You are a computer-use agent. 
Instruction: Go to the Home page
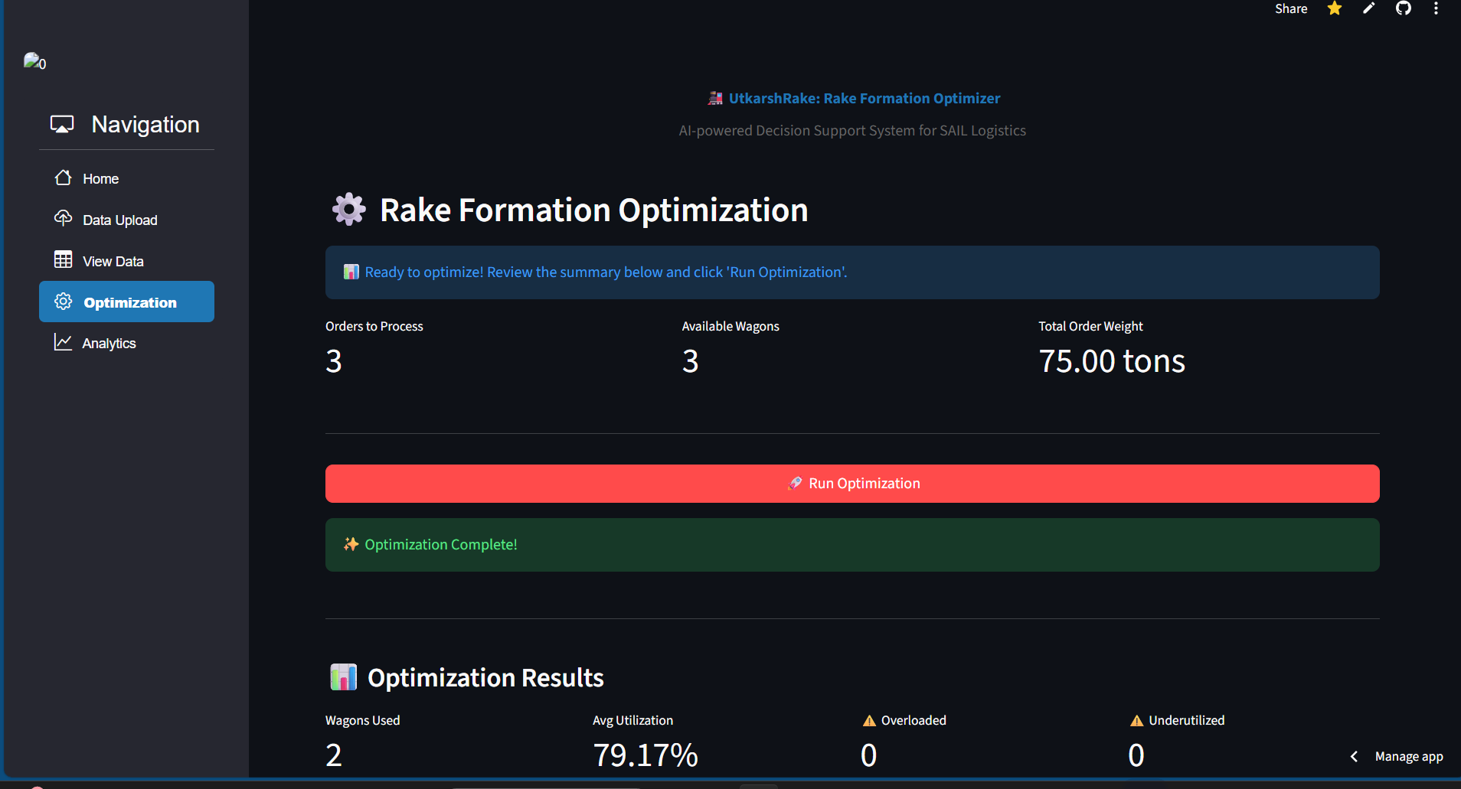[126, 178]
